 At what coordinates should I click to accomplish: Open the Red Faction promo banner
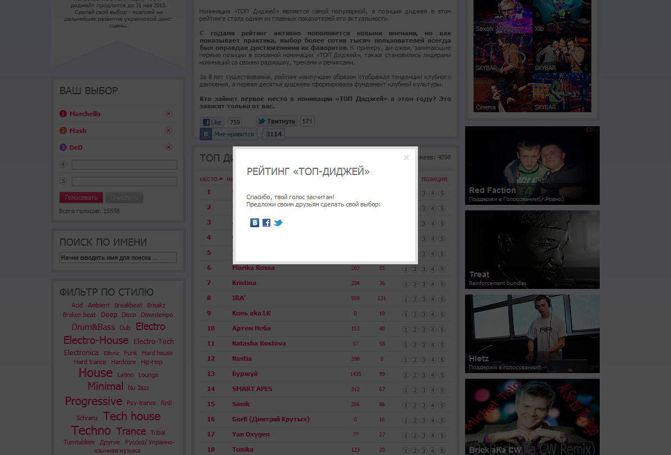tap(532, 165)
